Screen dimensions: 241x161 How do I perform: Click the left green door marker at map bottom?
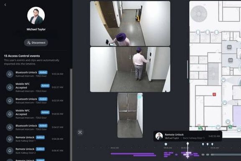click(x=200, y=128)
